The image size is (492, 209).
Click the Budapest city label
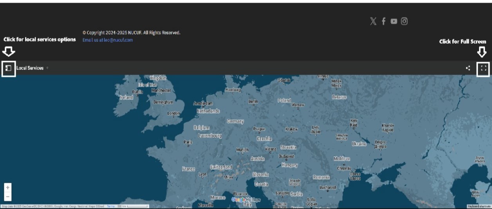coord(286,156)
